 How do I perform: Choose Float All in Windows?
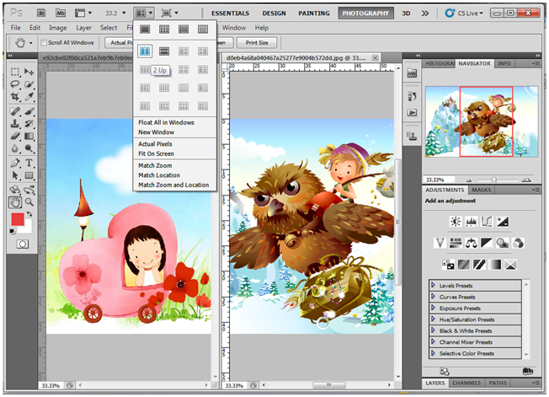(166, 122)
